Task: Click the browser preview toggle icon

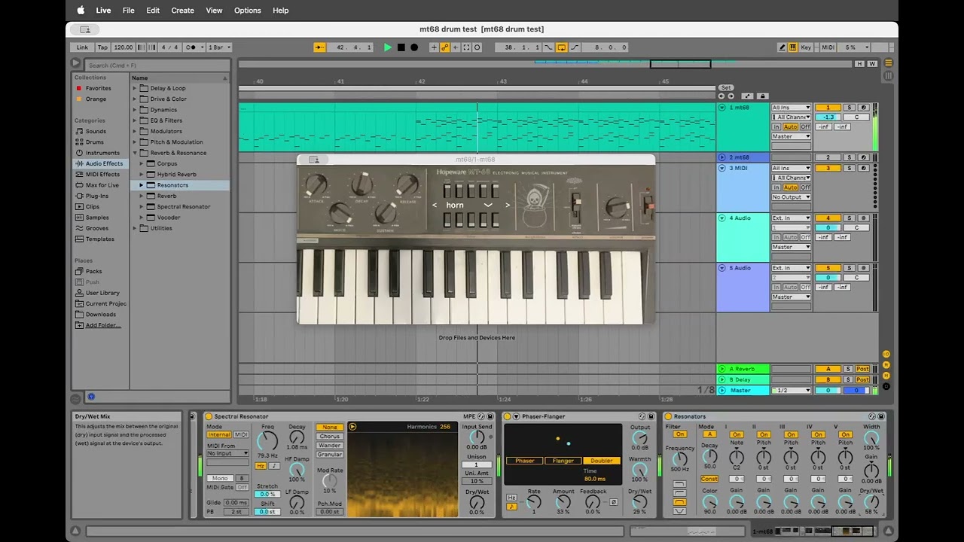Action: click(x=91, y=396)
